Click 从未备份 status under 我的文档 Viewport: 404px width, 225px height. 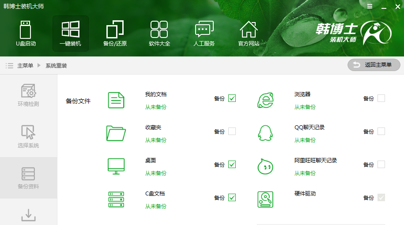click(155, 107)
